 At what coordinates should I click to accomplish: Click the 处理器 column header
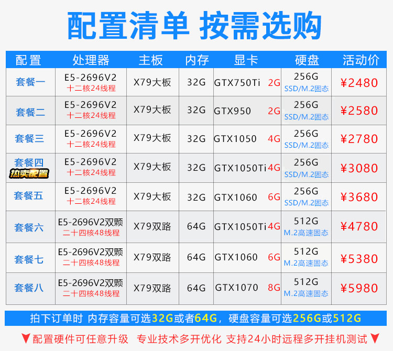[x=91, y=60]
